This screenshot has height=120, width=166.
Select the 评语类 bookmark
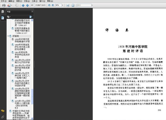15,36
